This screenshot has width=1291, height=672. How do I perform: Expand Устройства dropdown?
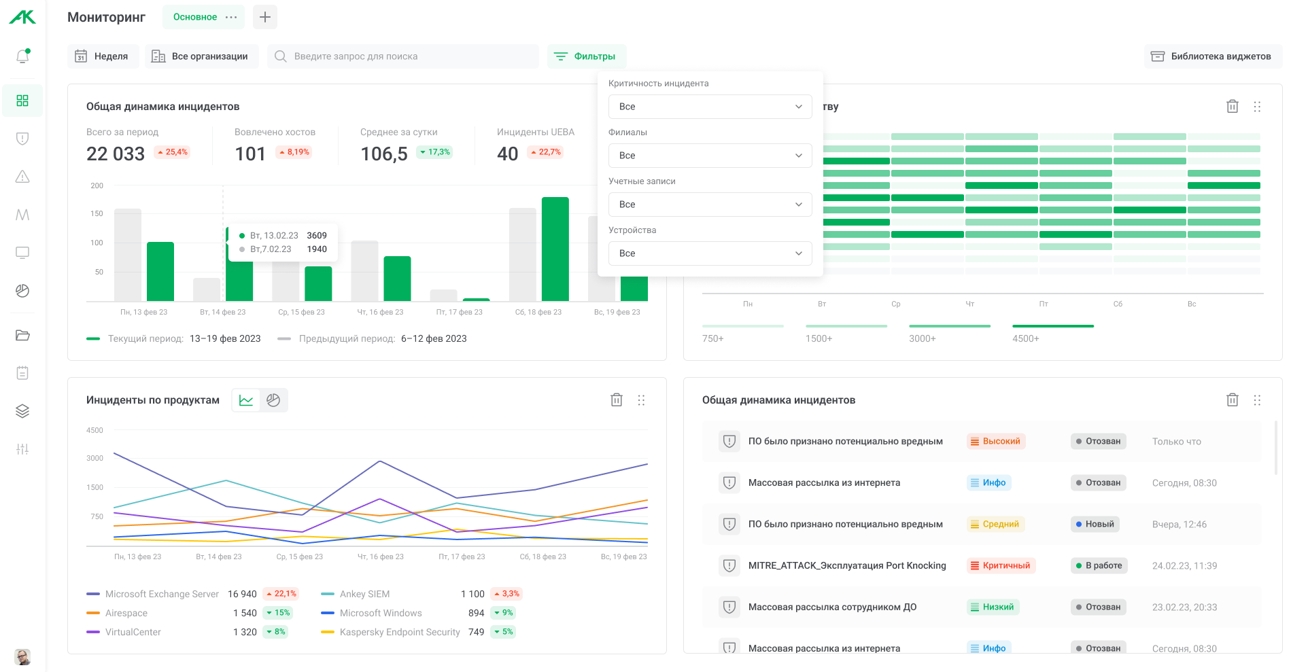[710, 253]
